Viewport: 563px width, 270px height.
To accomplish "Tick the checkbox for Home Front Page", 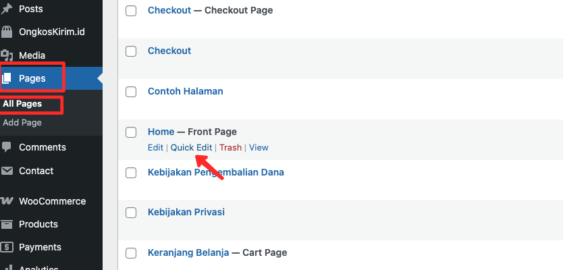I will [131, 132].
